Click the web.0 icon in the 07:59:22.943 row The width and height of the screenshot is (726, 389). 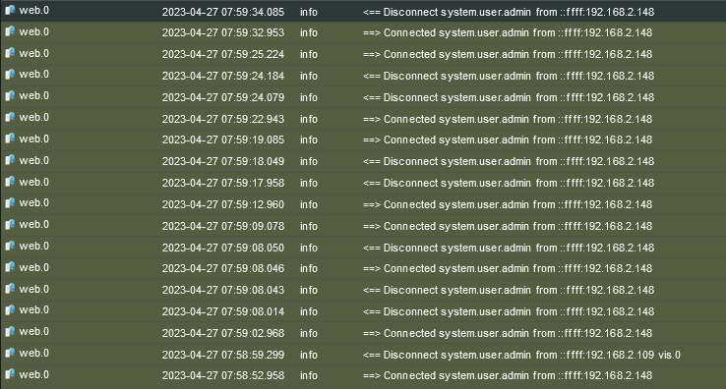coord(10,117)
